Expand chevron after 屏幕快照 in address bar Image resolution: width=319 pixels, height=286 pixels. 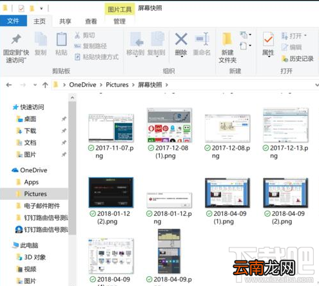pos(167,85)
